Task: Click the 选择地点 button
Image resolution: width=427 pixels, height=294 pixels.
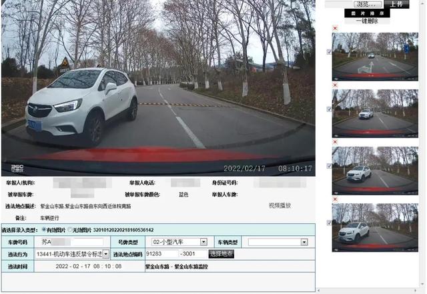Action: point(222,254)
